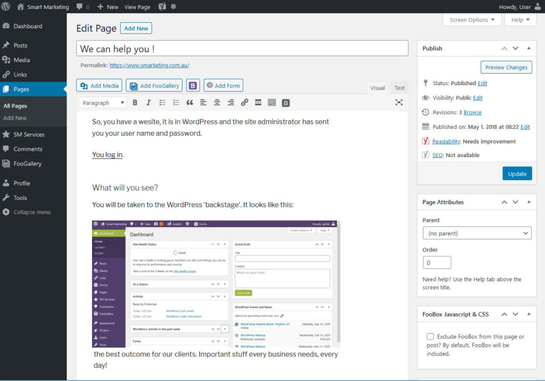This screenshot has height=381, width=545.
Task: Click the Update button
Action: (517, 173)
